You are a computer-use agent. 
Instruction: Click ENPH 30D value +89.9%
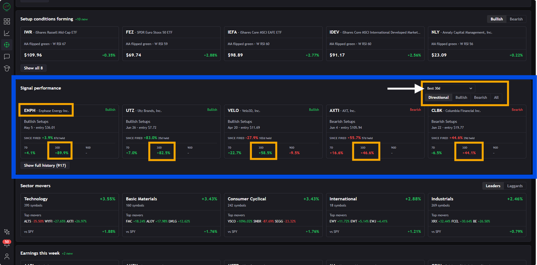(x=61, y=153)
